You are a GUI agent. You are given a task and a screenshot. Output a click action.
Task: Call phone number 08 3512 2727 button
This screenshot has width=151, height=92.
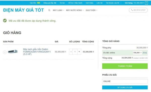138,10
